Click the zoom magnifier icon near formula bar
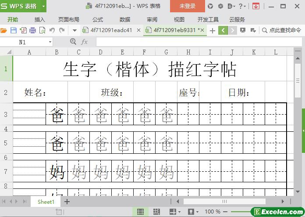 pos(73,42)
